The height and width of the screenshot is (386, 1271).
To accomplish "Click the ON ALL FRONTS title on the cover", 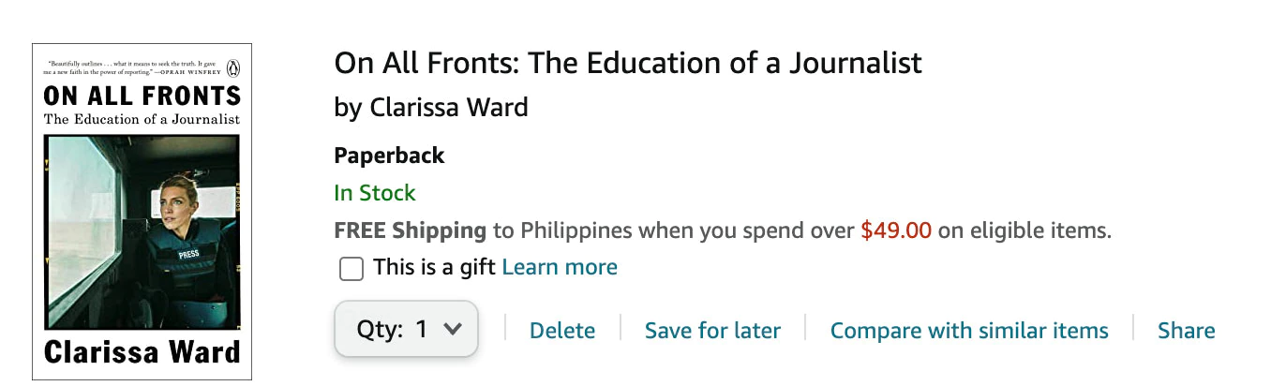I will [x=142, y=96].
